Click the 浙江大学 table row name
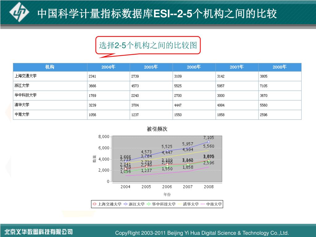Image resolution: width=316 pixels, height=237 pixels. click(x=22, y=85)
